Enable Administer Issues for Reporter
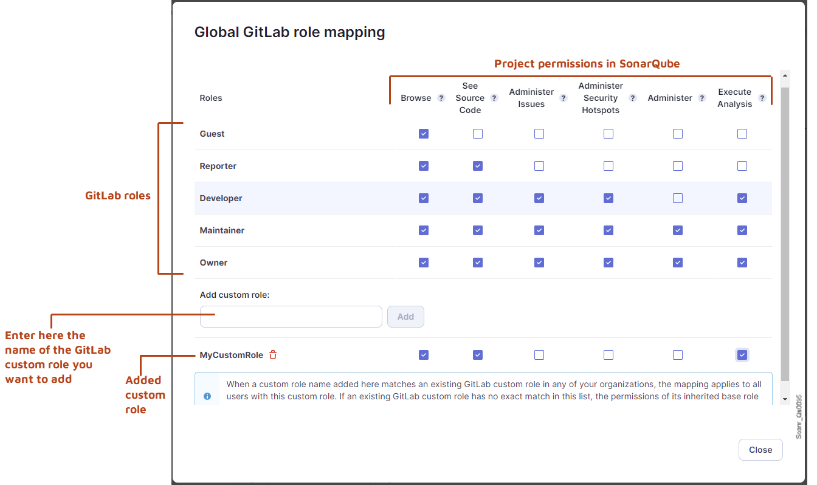Viewport: 817px width, 485px height. [539, 165]
